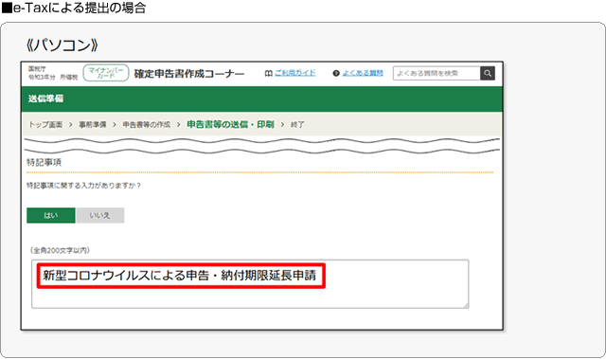Click the book icon beside ご利用ガイド
The image size is (606, 359).
point(269,73)
